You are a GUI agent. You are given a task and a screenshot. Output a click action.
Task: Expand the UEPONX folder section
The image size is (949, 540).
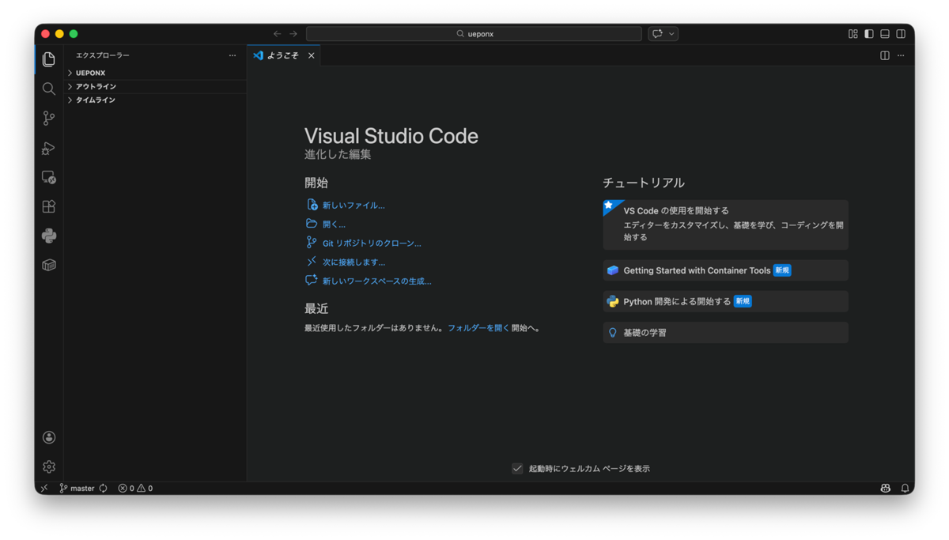pos(156,73)
